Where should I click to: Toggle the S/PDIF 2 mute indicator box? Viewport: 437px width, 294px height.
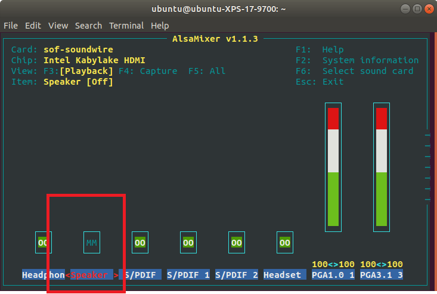(x=236, y=243)
